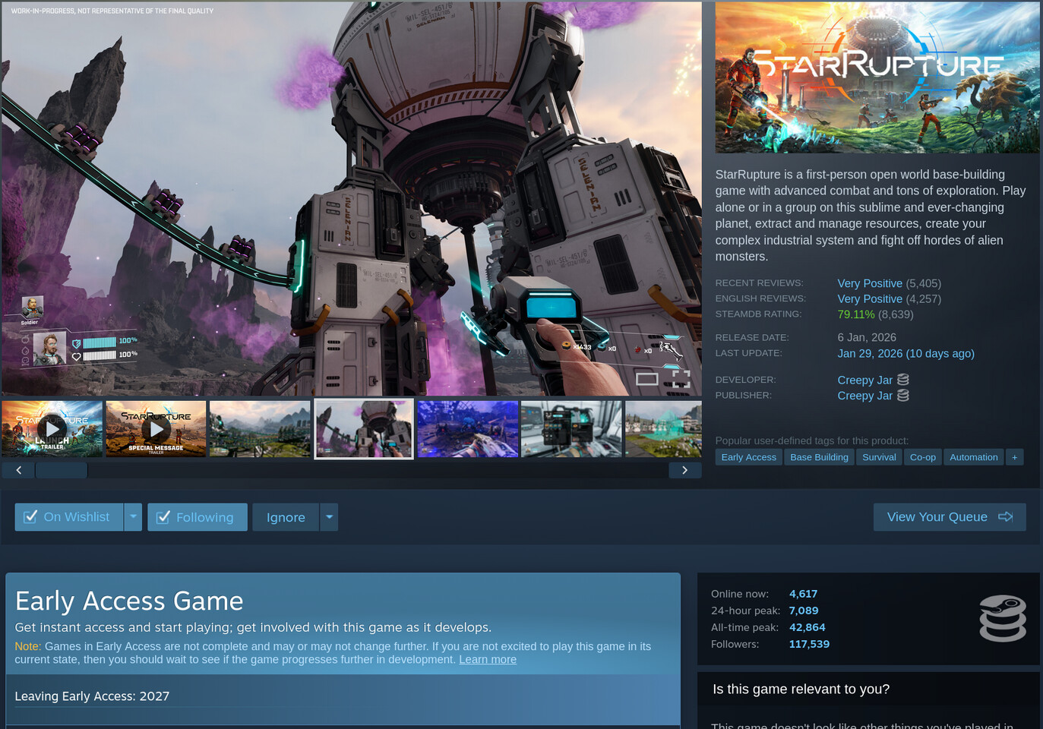Expand the Following options dropdown
The image size is (1043, 729).
tap(329, 516)
